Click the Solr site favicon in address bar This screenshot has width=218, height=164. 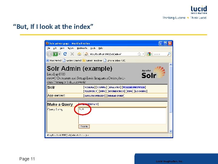(86, 54)
